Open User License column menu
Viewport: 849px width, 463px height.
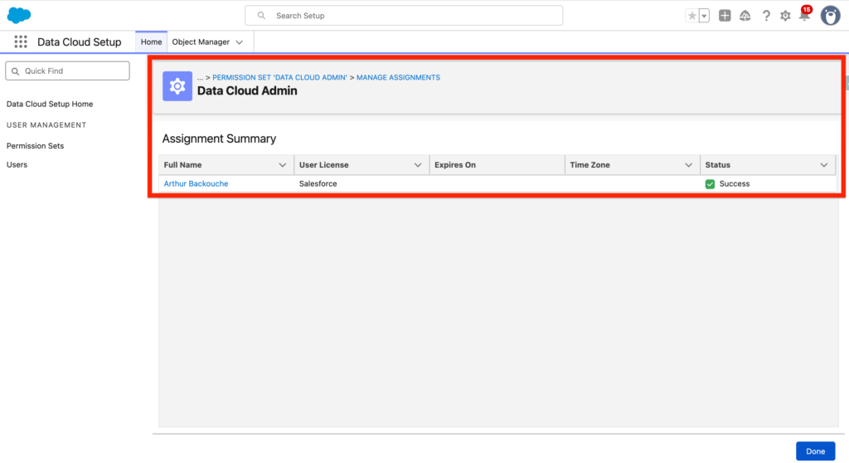click(418, 165)
